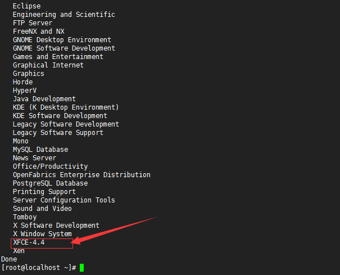
Task: Click the OpenFabrics Enterprise Distribution line
Action: pyautogui.click(x=81, y=175)
